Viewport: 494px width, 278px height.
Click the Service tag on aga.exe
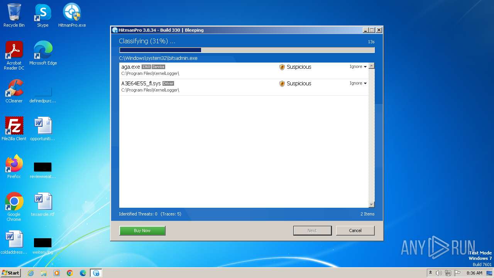158,67
